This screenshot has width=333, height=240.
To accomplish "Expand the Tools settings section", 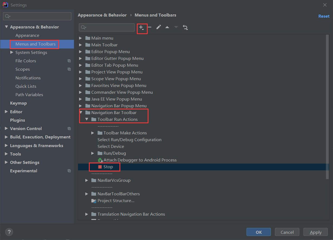I will [7, 154].
